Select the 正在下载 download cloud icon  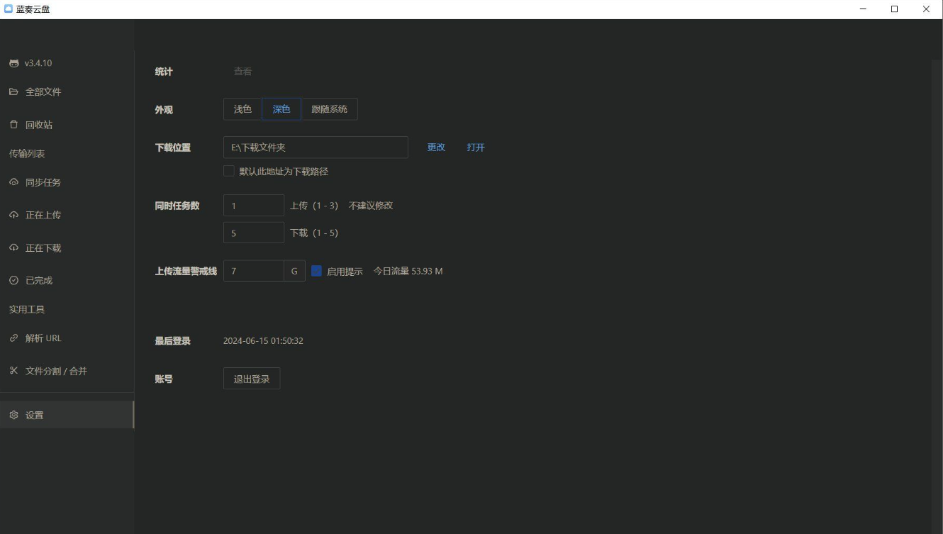(13, 248)
